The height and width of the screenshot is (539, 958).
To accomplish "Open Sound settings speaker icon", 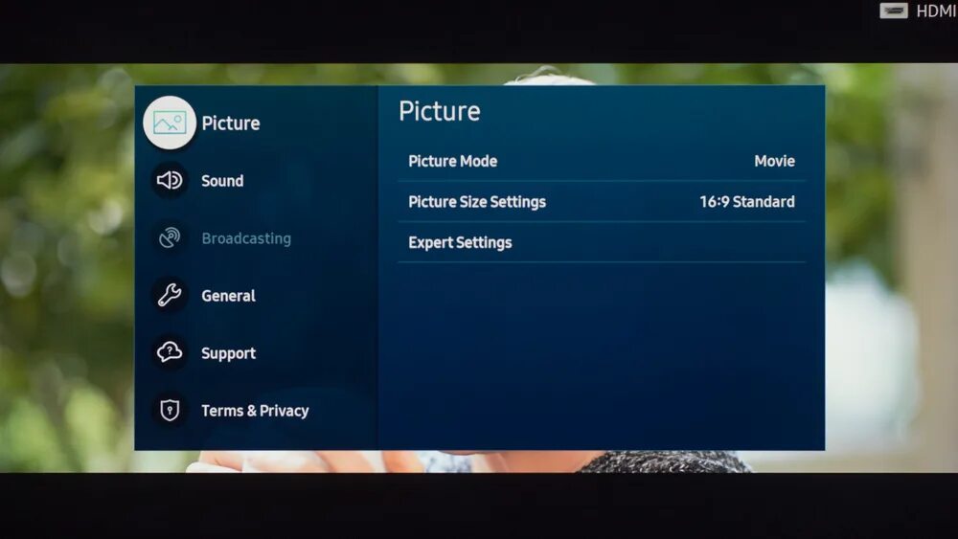I will [170, 180].
